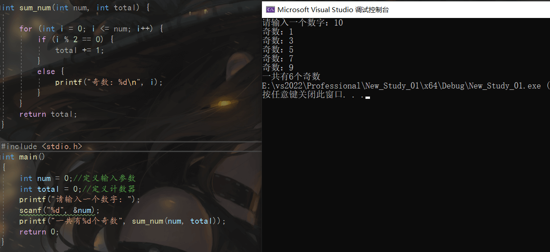Viewport: 550px width, 252px height.
Task: Place cursor on sum_num in the function definition
Action: 34,8
